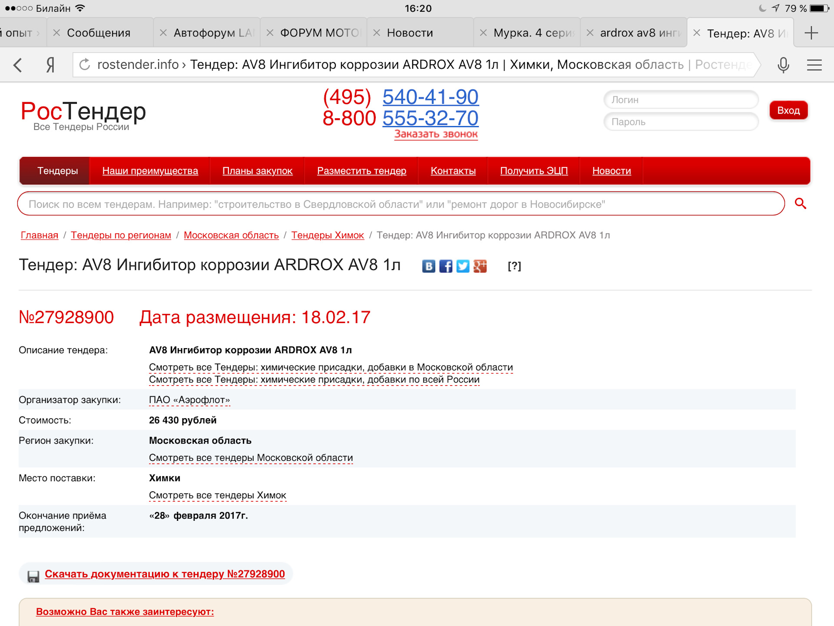Download documentation for tender №27928900
834x626 pixels.
[x=165, y=574]
